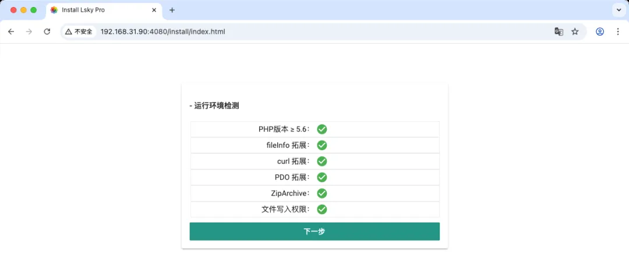Screen dimensions: 629x272
Task: Go back with the browser back arrow
Action: [x=11, y=31]
